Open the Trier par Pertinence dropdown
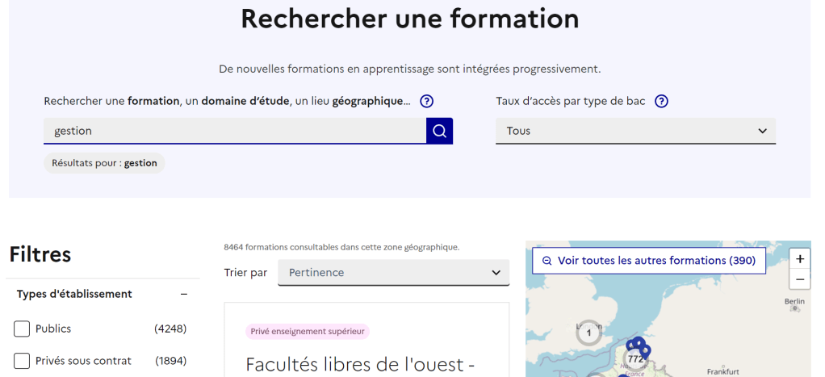825x377 pixels. pyautogui.click(x=393, y=273)
